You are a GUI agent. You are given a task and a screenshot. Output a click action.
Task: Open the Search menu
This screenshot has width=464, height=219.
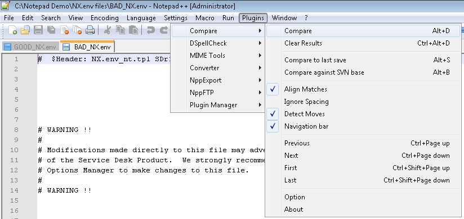click(x=51, y=18)
